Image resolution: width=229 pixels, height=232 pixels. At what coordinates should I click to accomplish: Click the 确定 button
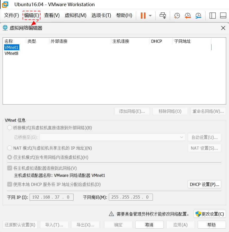(x=118, y=225)
